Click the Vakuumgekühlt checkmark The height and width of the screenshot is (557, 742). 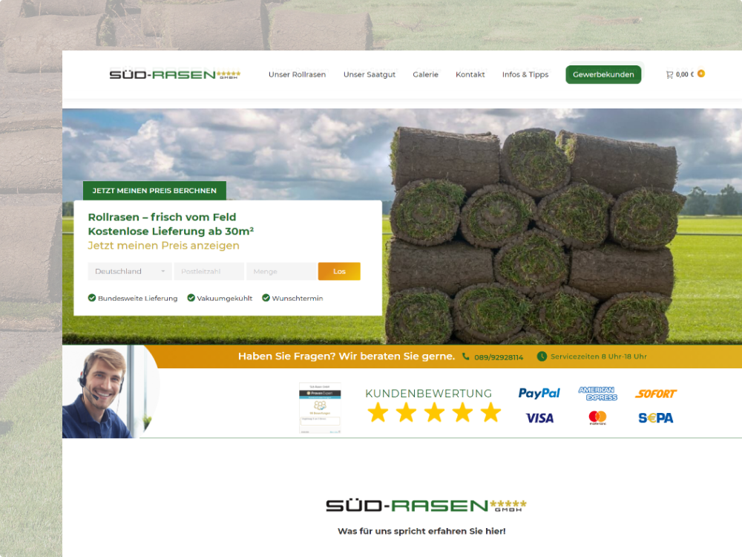(x=191, y=298)
